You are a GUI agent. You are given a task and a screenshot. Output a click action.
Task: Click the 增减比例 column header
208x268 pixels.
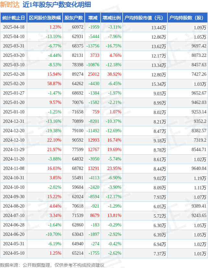(x=112, y=18)
